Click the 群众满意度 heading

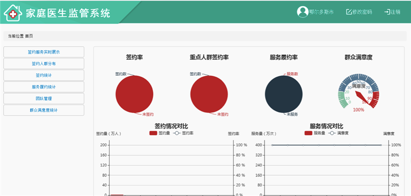[x=358, y=57]
